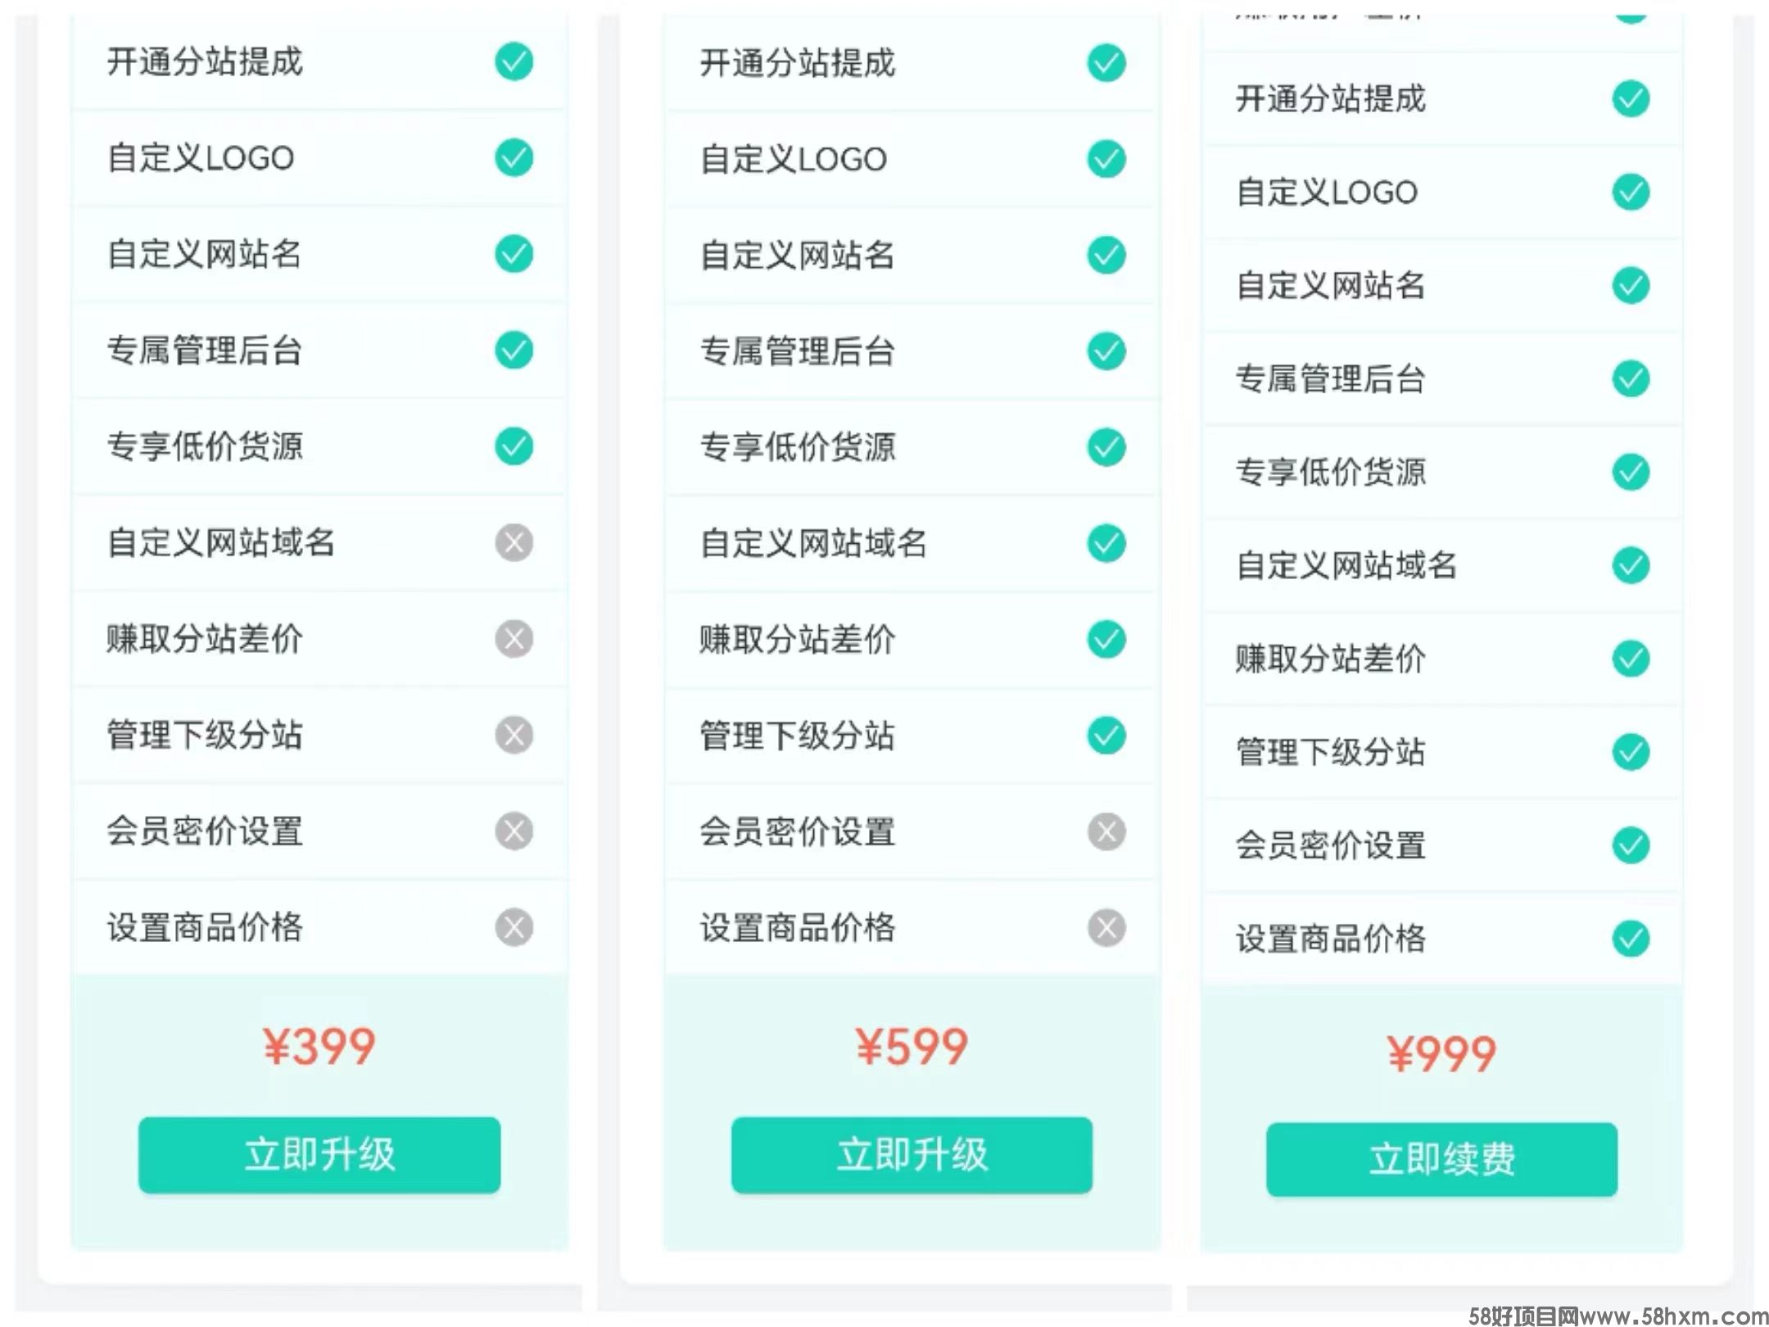Select 专享低价货源 row in ¥599 plan
This screenshot has height=1327, width=1769.
point(912,447)
